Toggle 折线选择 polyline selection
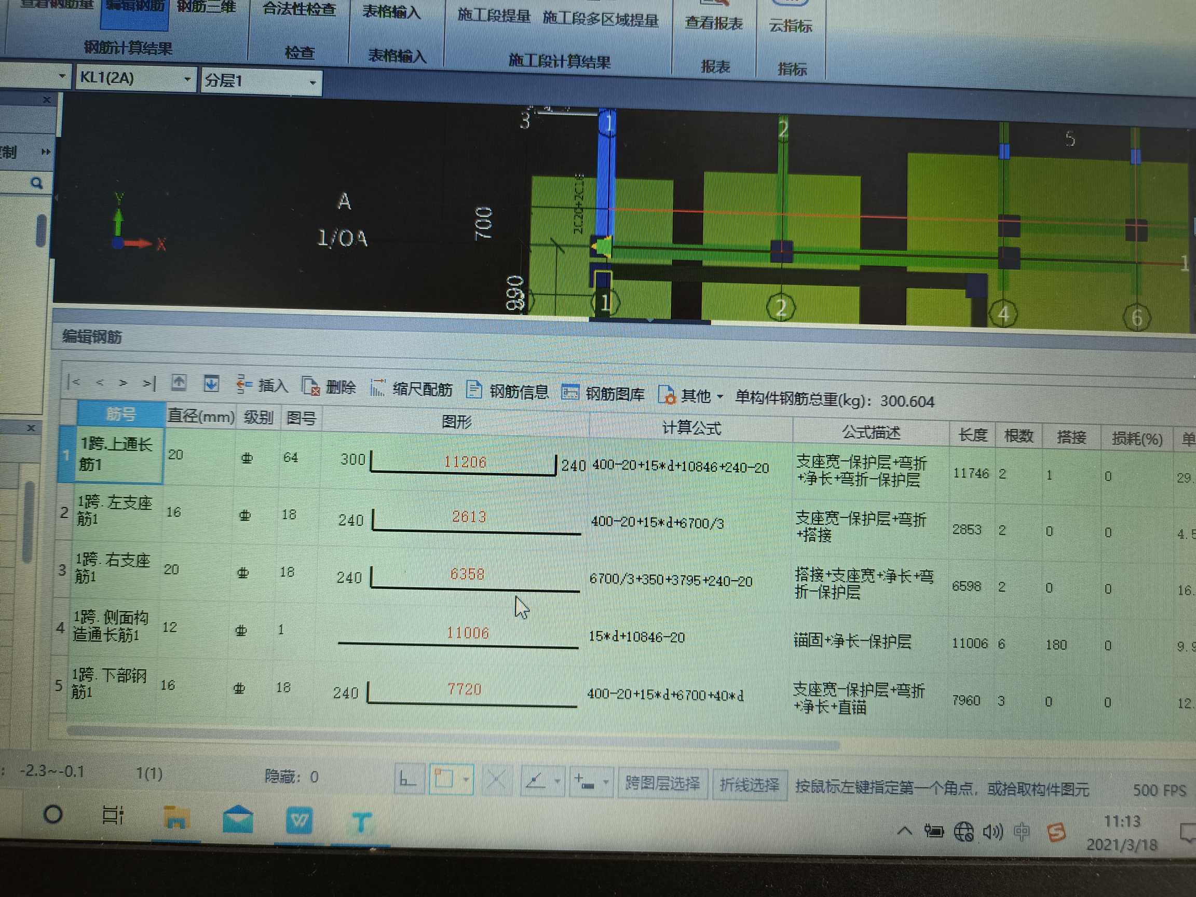This screenshot has width=1196, height=897. 749,784
